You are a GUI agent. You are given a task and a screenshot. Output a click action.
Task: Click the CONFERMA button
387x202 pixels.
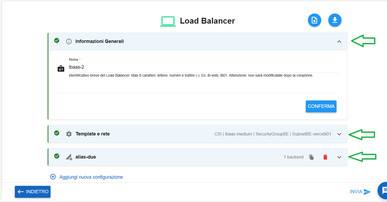coord(321,106)
